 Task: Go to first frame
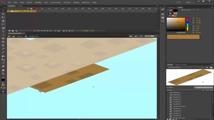pos(38,31)
